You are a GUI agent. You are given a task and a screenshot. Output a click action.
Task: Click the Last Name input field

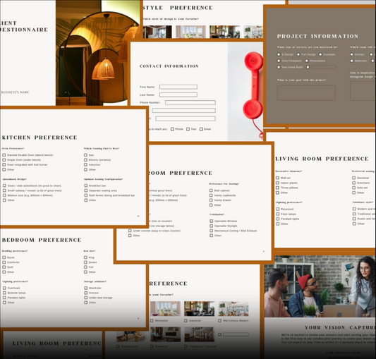(x=178, y=95)
